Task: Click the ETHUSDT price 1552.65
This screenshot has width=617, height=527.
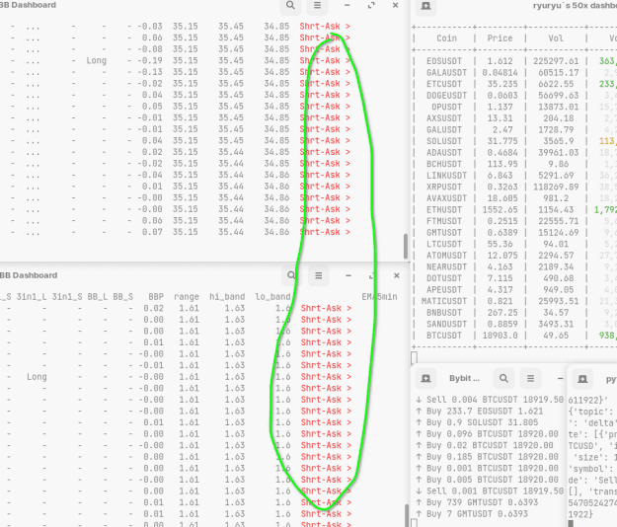Action: pos(500,209)
